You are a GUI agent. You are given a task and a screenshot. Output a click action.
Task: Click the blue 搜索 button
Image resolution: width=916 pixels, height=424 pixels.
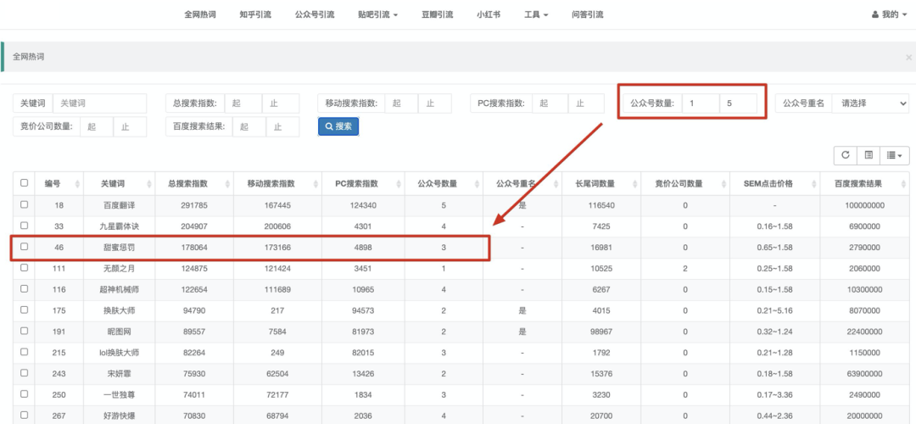pos(338,126)
